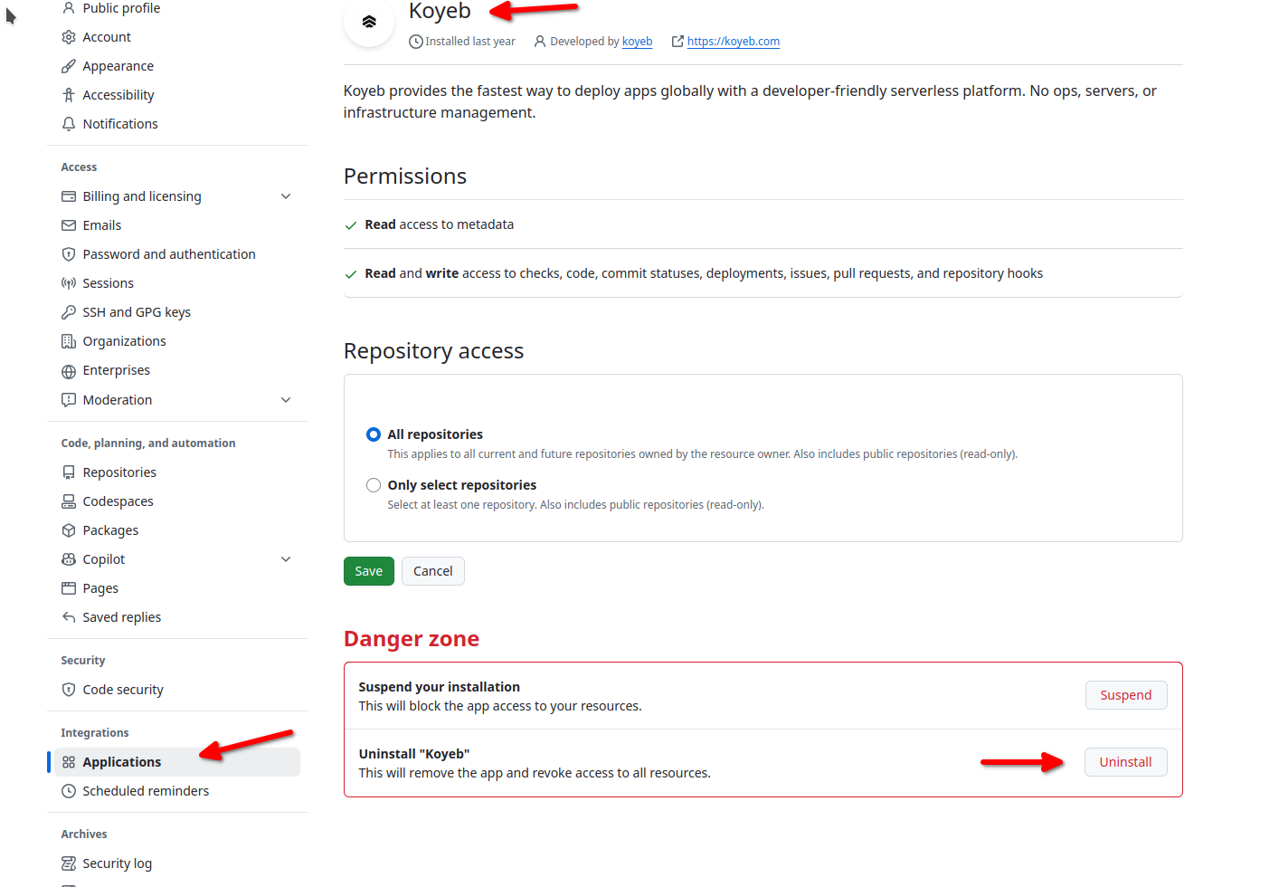Screen dimensions: 1279x887
Task: Expand the Copilot settings chevron
Action: [286, 559]
